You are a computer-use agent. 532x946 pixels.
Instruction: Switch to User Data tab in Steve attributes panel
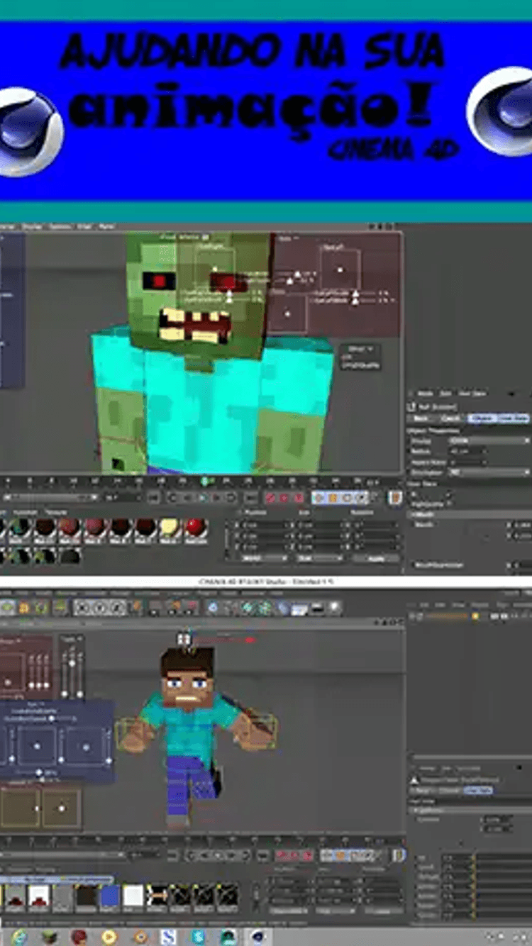coord(478,790)
